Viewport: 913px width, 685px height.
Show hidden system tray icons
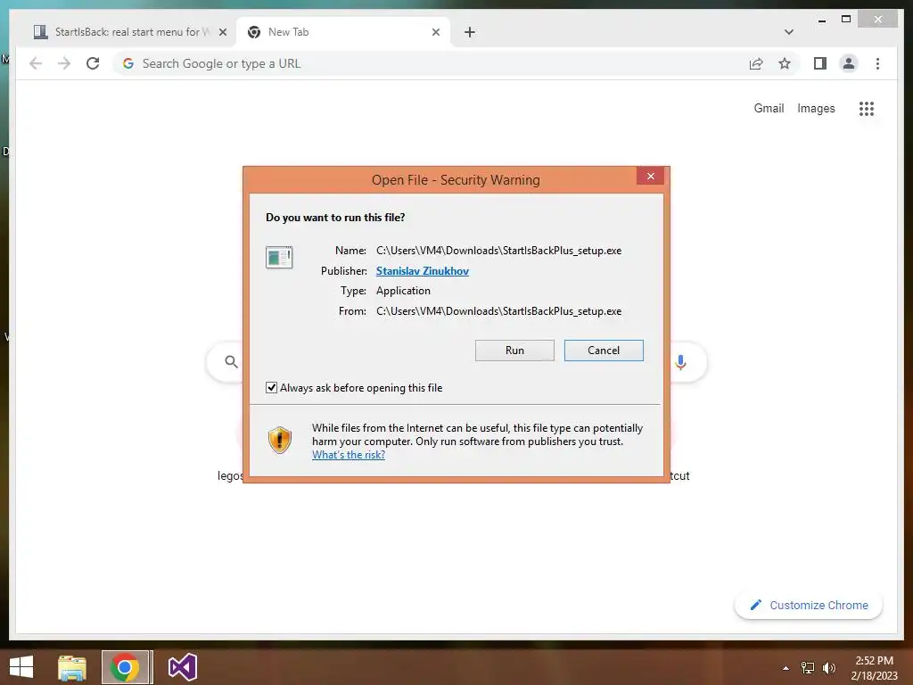[x=786, y=668]
